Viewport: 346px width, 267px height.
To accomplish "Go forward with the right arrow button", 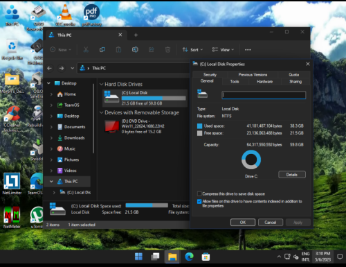I will tap(62, 68).
